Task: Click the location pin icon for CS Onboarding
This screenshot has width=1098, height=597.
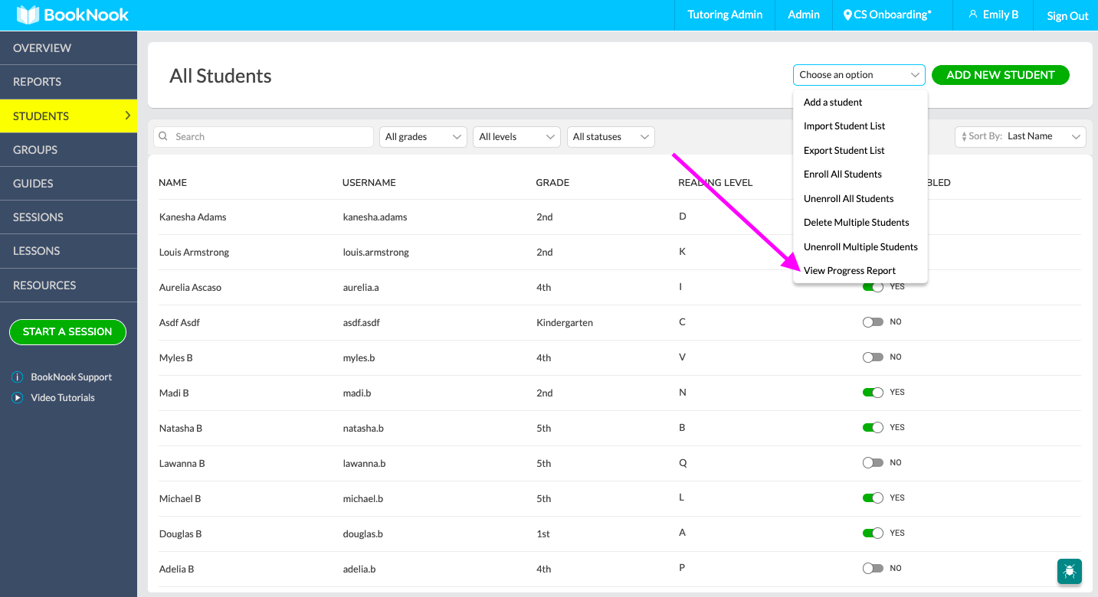Action: click(847, 14)
